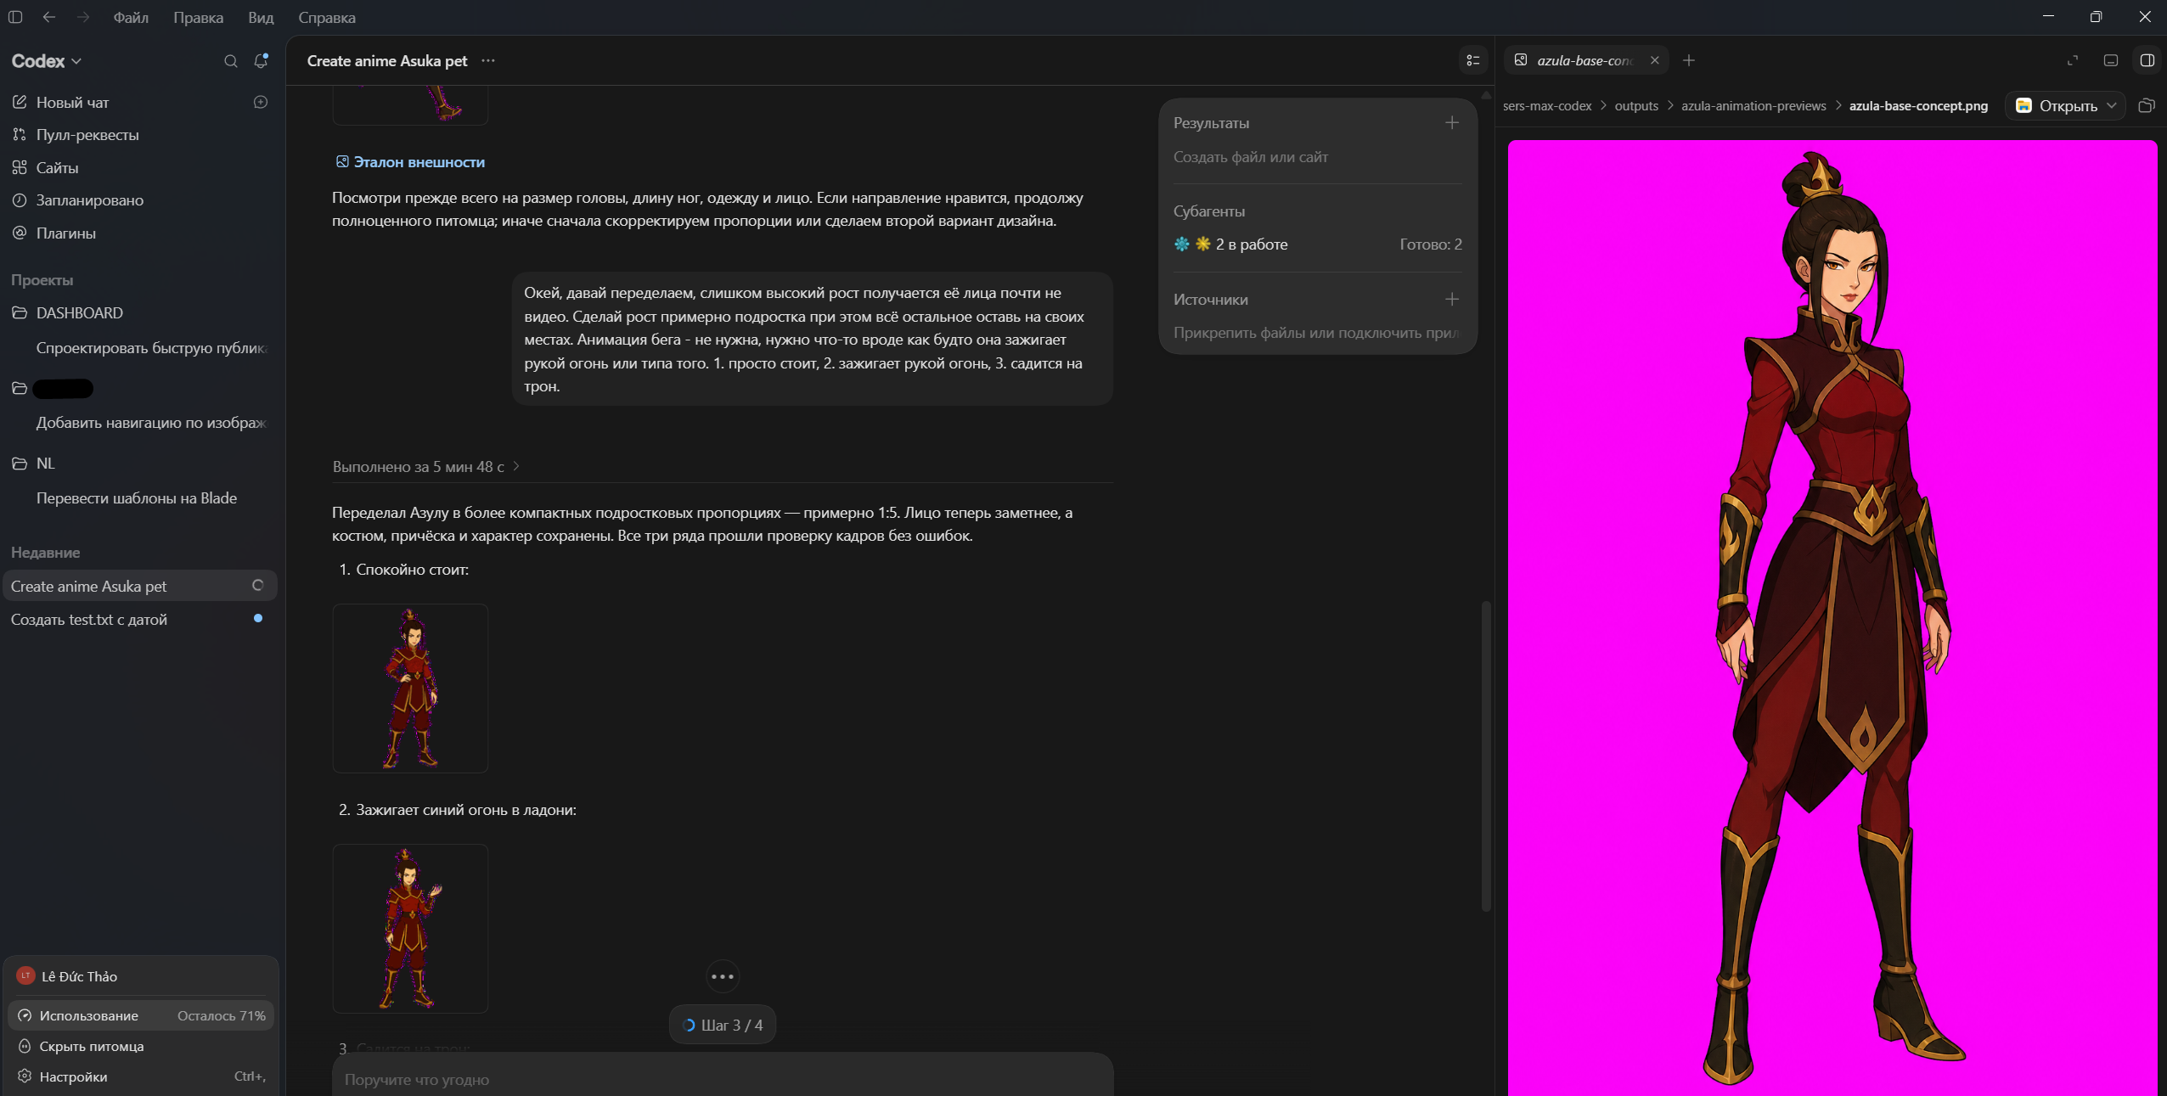The width and height of the screenshot is (2167, 1096).
Task: Close the azula-base-conc tab
Action: [1654, 60]
